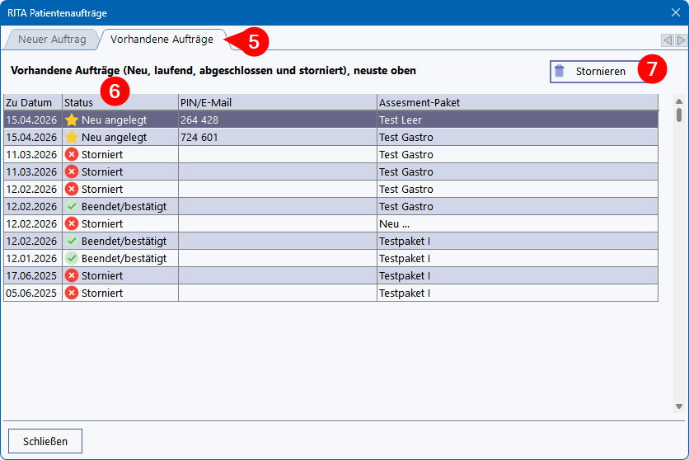Click the trash icon on Stornieren button
This screenshot has height=460, width=689.
(560, 72)
